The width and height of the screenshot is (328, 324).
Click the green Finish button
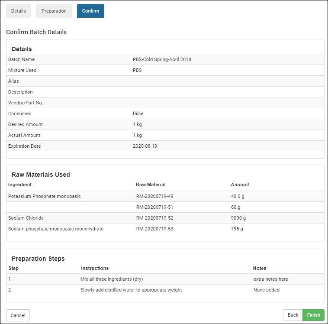tap(313, 315)
